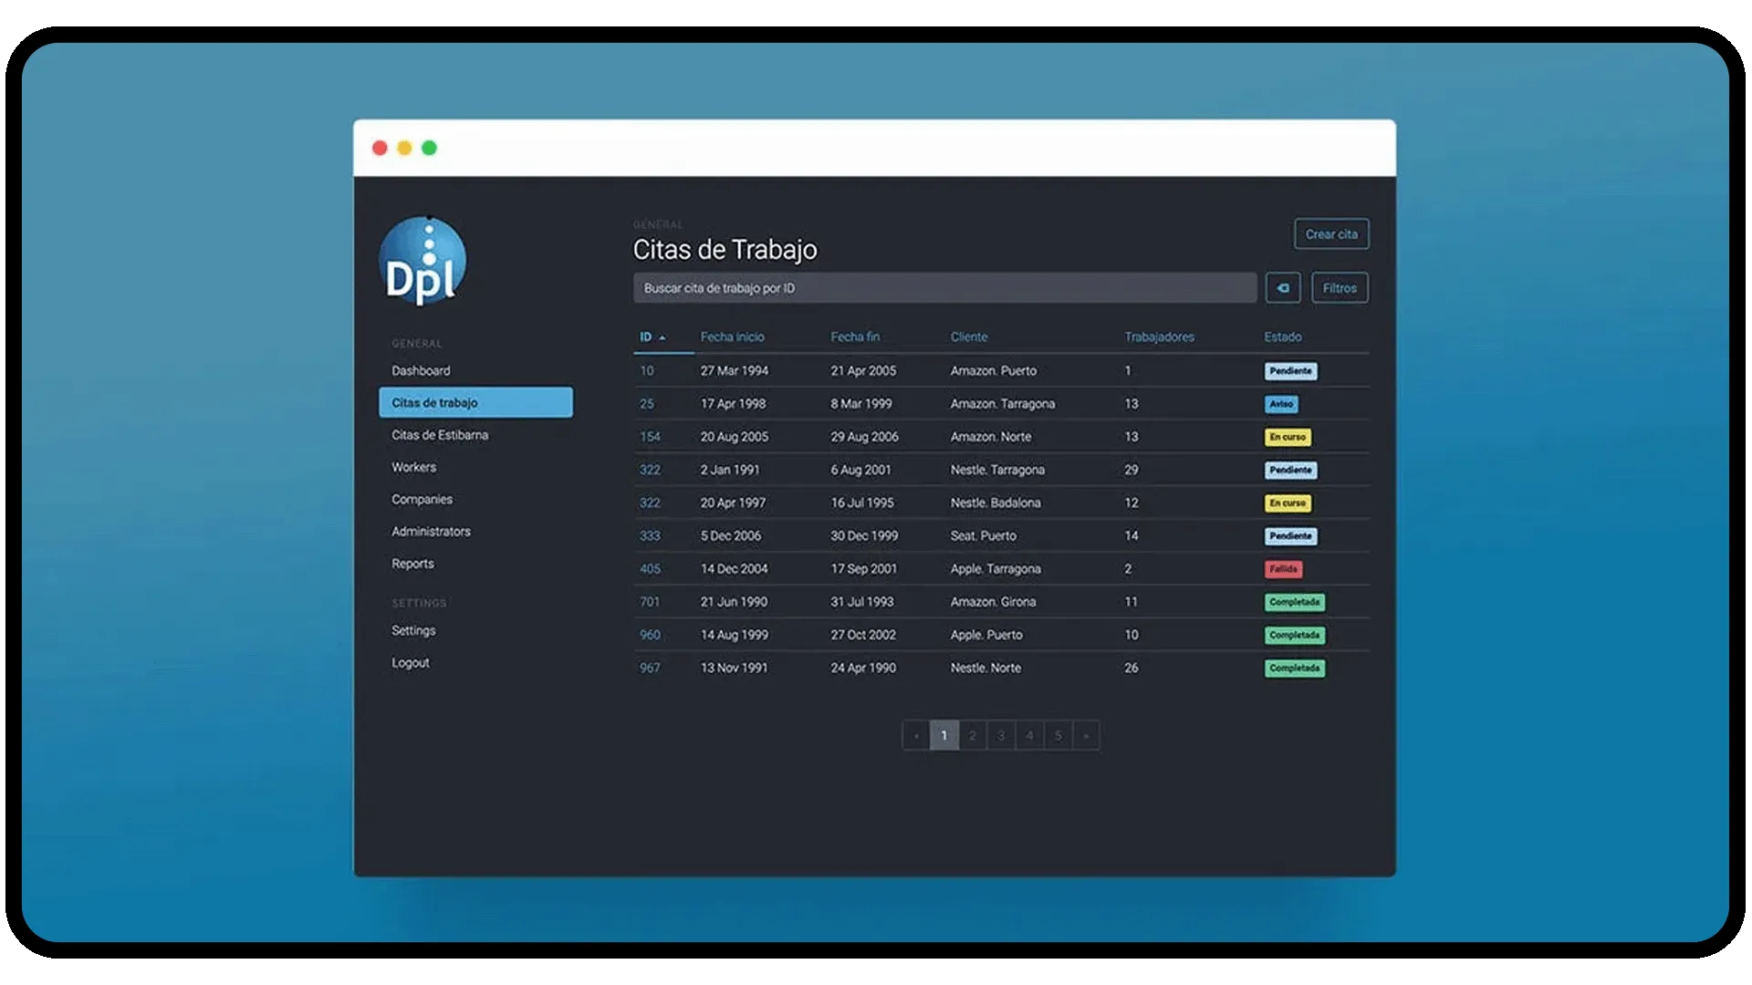Open the Workers section
Viewport: 1752px width, 985px height.
414,467
